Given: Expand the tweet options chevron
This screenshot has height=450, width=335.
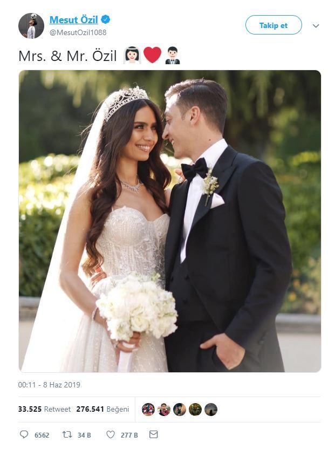Looking at the screenshot, I should click(x=316, y=26).
